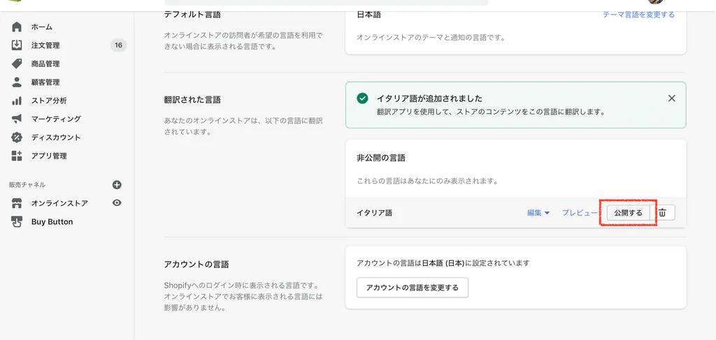The image size is (716, 340).
Task: Open the オンラインストア sales channel
Action: 59,203
